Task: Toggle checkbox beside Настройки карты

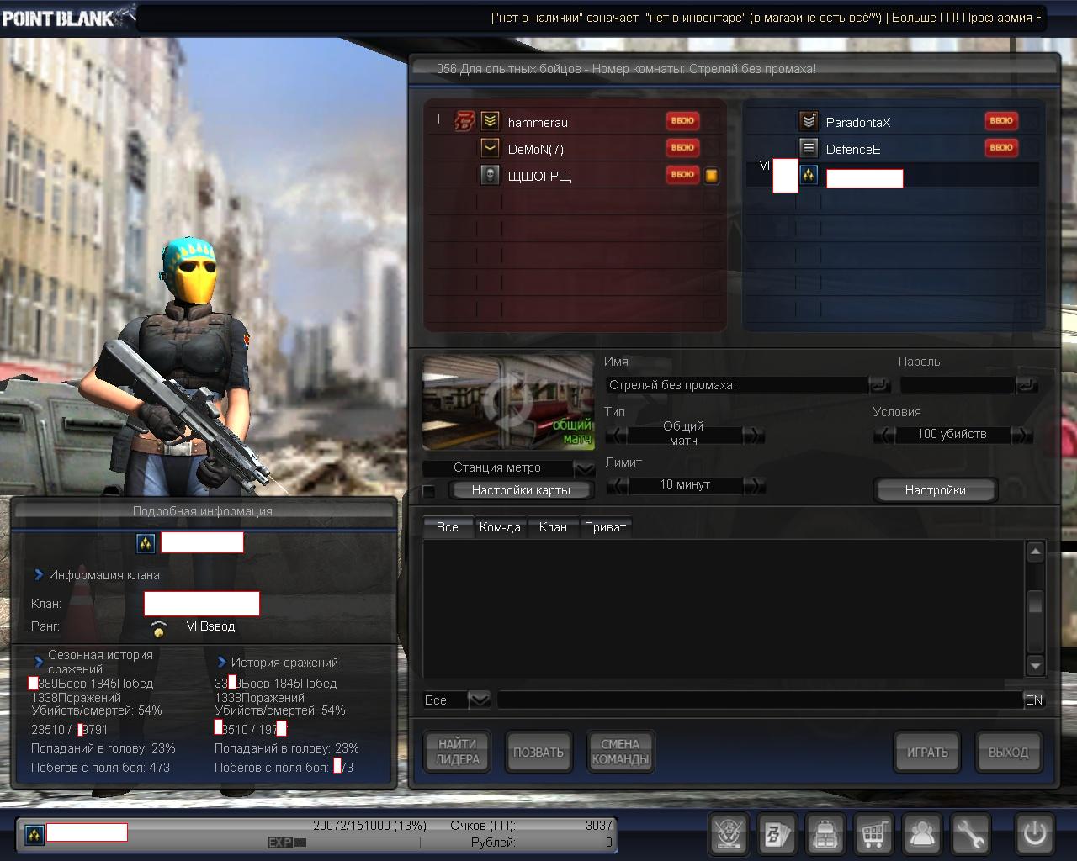Action: point(429,491)
